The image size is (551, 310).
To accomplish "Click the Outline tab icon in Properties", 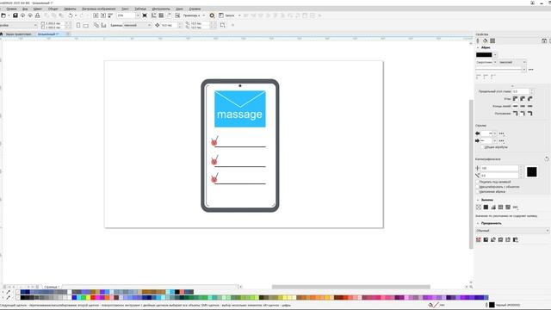I will 478,40.
